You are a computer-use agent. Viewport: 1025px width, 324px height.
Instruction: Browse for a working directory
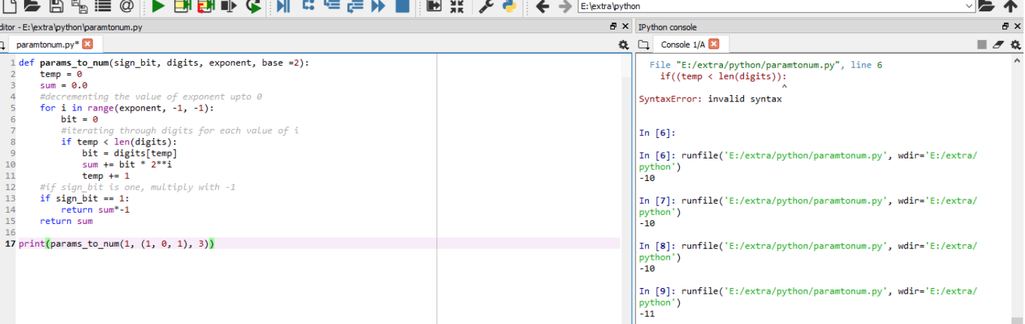point(987,6)
